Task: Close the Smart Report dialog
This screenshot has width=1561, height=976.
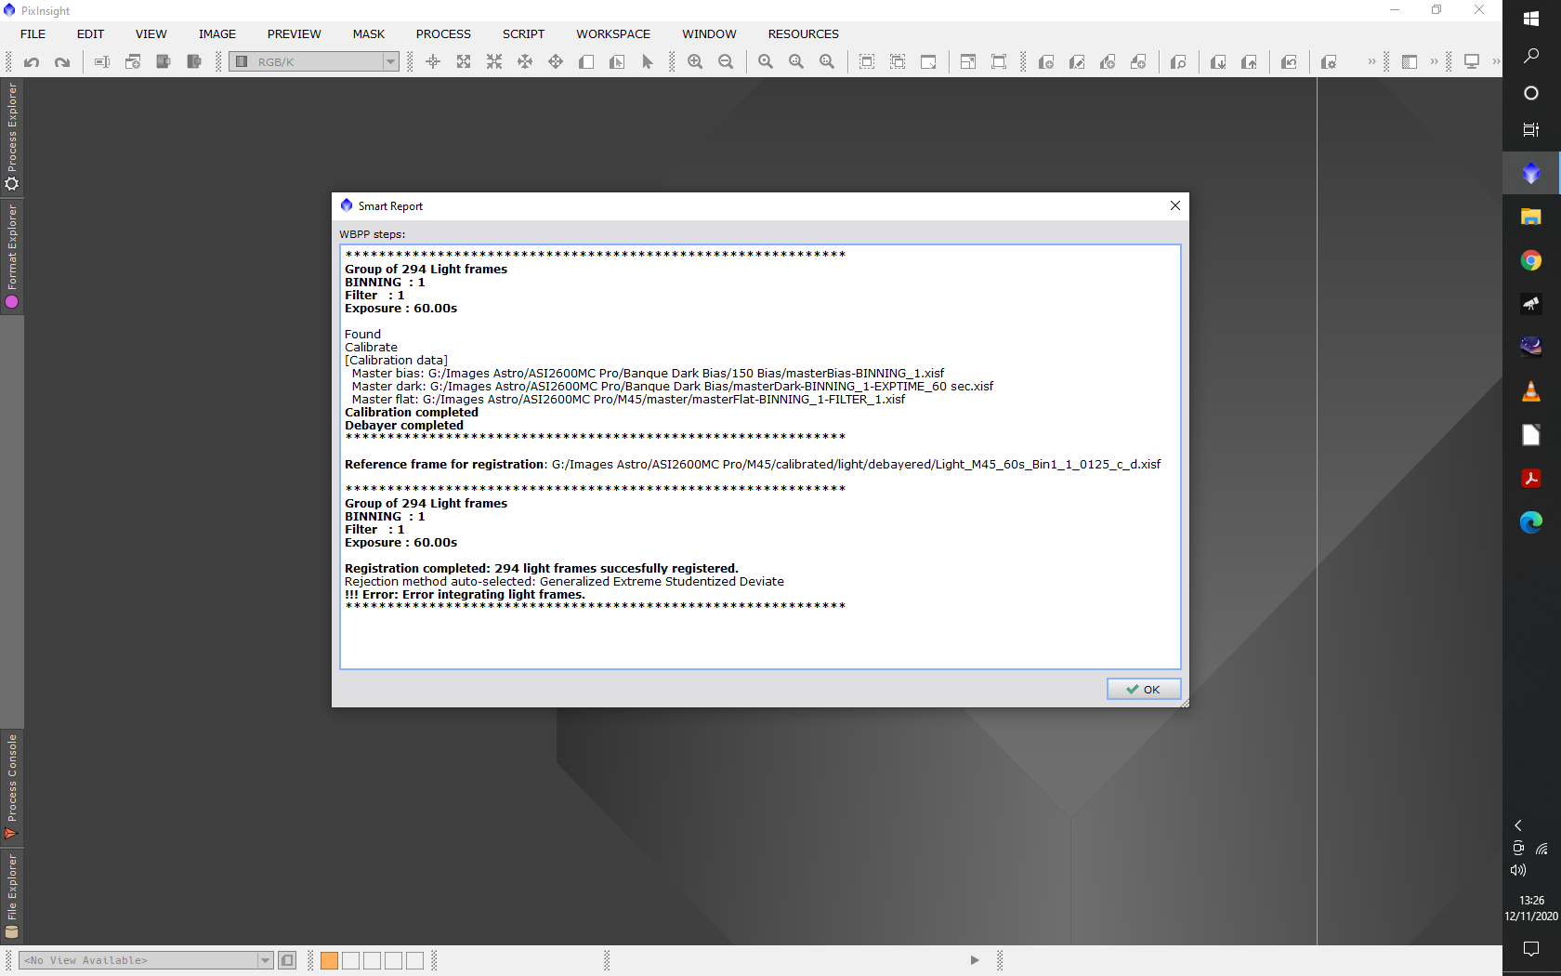Action: point(1174,205)
